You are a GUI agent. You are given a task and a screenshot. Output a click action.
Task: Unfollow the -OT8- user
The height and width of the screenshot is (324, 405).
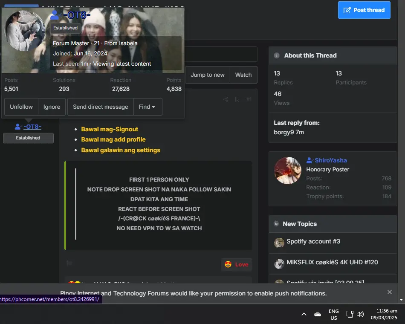coord(21,107)
